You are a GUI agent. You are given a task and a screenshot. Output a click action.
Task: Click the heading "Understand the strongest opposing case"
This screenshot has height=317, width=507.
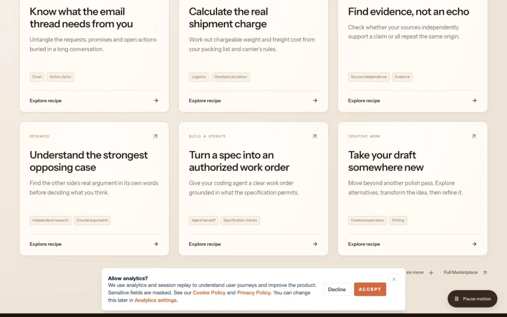pos(89,161)
